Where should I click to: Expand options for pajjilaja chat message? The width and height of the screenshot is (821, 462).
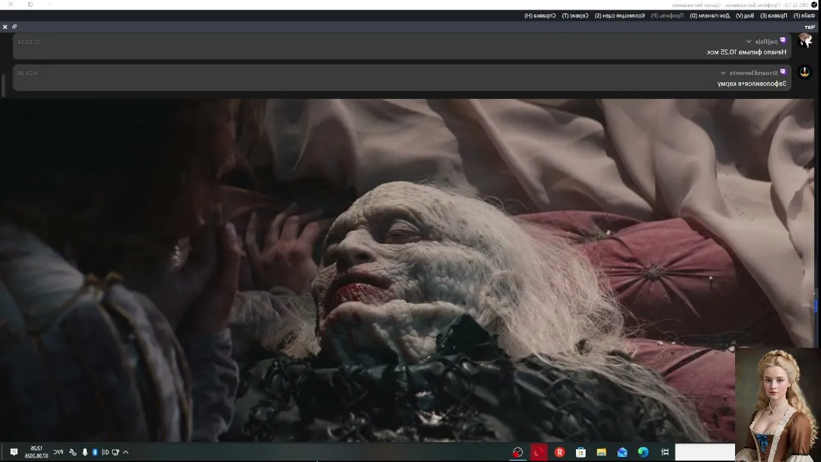tap(749, 41)
